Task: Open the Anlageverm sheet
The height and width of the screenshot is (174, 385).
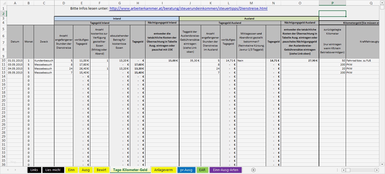Action: (164, 170)
